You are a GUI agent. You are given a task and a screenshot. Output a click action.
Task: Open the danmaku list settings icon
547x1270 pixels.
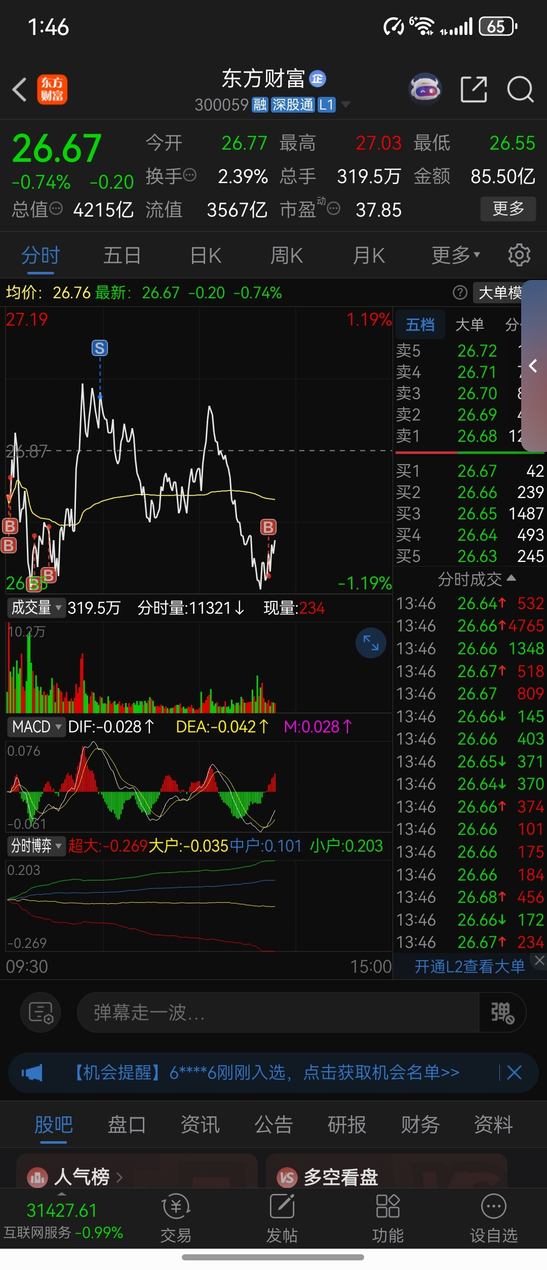point(41,1012)
